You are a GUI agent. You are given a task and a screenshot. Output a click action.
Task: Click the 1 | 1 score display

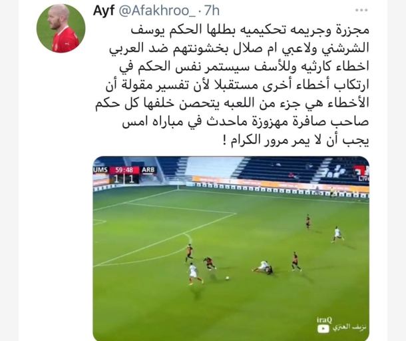click(124, 179)
